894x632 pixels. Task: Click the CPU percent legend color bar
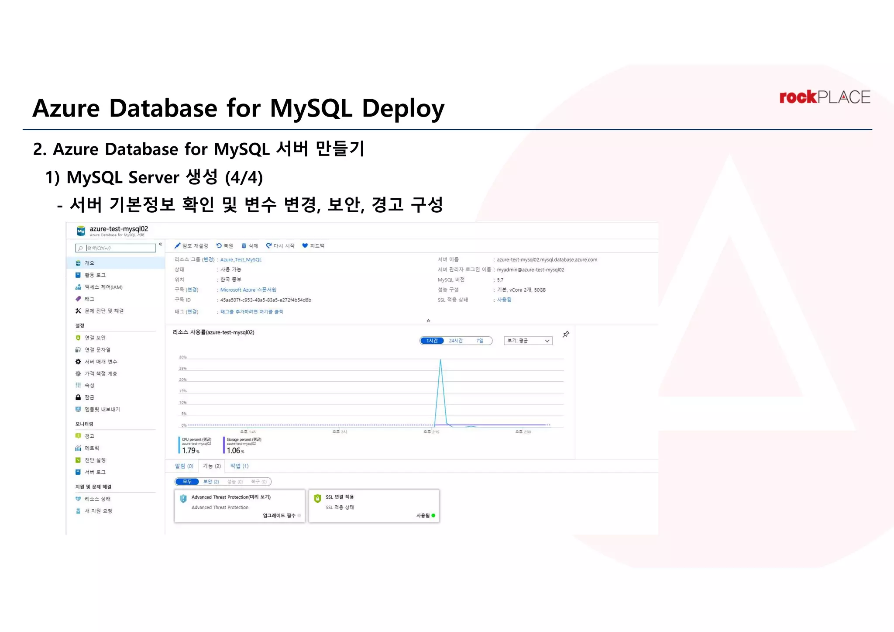pyautogui.click(x=179, y=445)
